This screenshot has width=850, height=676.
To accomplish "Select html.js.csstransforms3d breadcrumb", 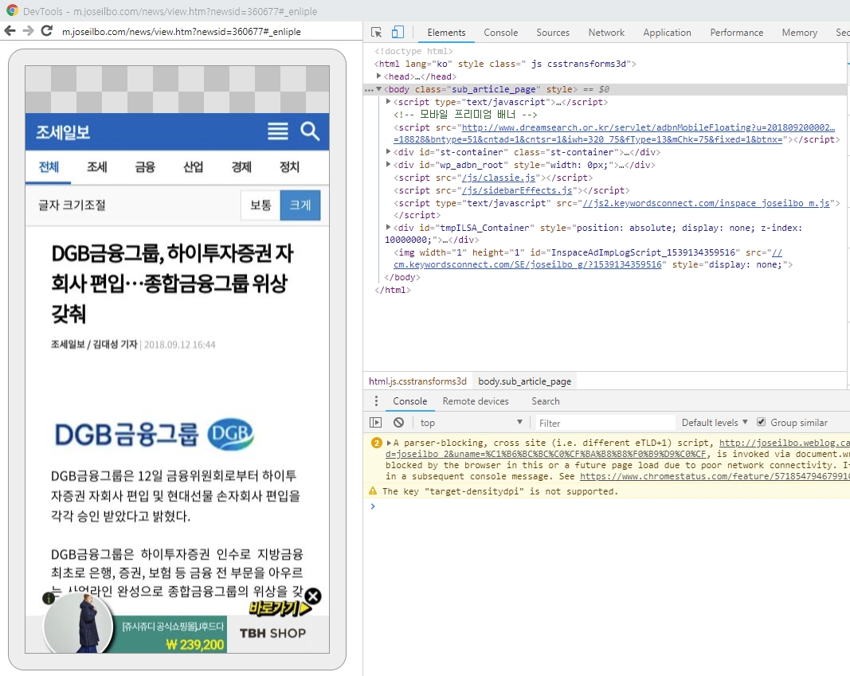I will click(417, 381).
